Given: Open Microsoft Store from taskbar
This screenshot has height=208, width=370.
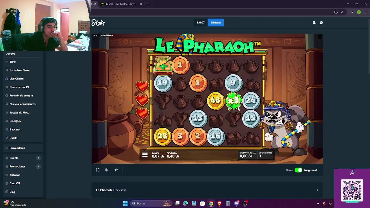Looking at the screenshot, I should click(x=202, y=203).
